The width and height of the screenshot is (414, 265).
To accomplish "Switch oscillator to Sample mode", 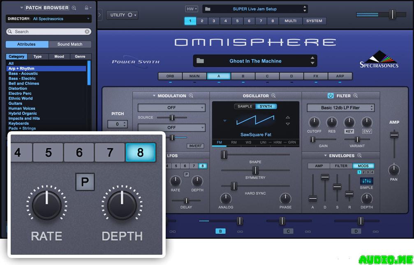I will pos(245,106).
